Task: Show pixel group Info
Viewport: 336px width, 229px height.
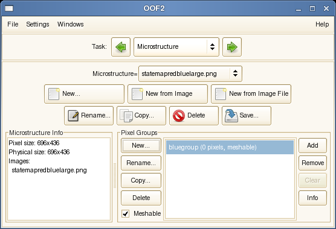Action: pyautogui.click(x=312, y=198)
